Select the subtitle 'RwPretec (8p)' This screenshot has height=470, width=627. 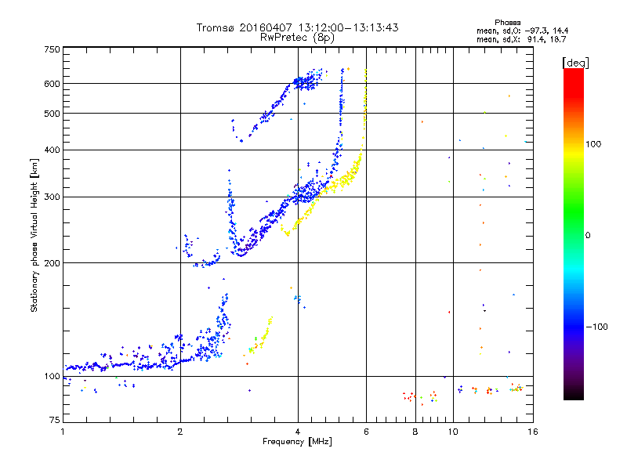(297, 38)
